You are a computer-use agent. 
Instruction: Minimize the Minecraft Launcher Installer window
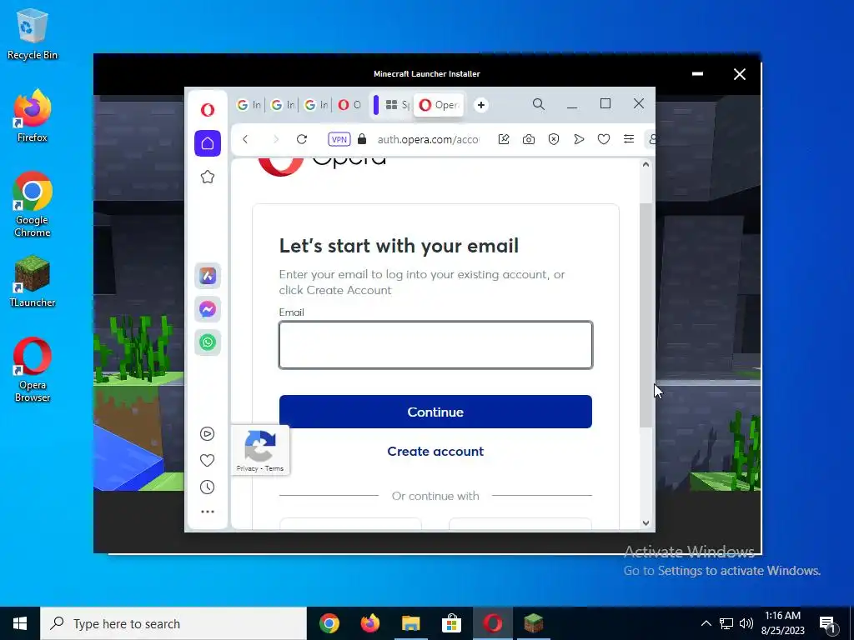tap(697, 74)
